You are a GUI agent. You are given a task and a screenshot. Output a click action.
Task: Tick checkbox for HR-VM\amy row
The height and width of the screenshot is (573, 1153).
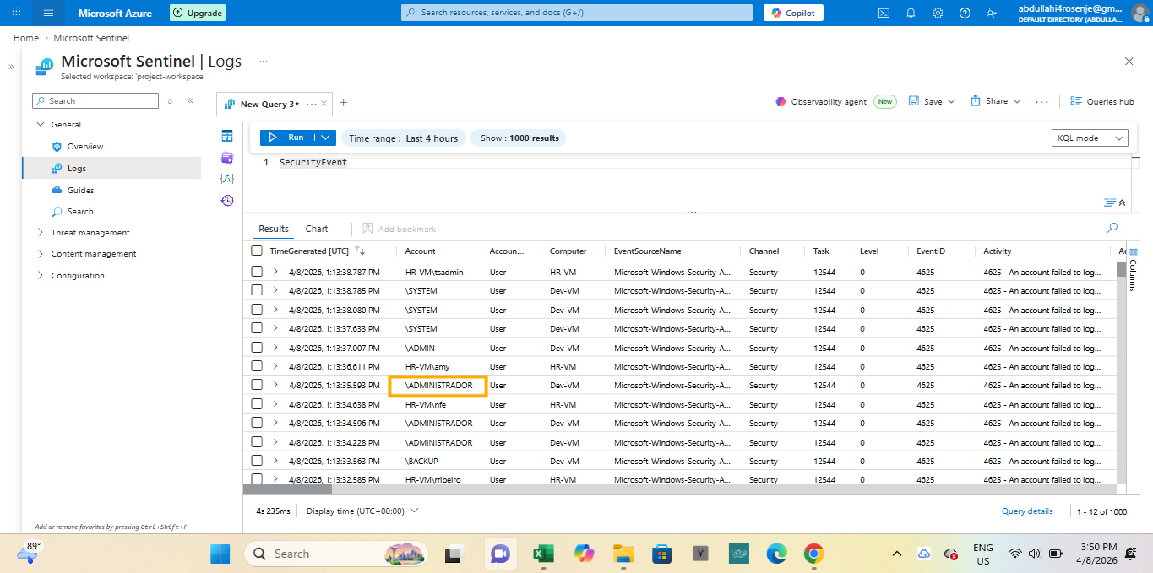[x=257, y=366]
